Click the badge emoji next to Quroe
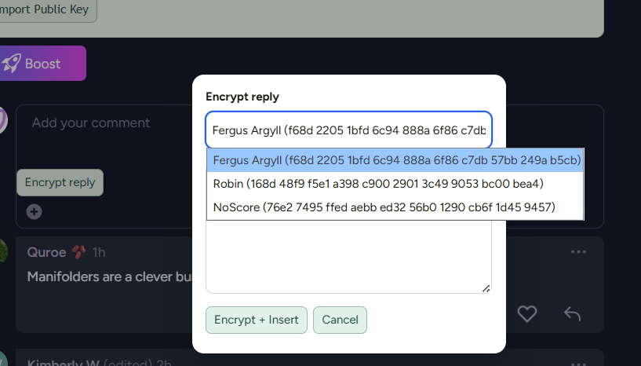 (x=78, y=252)
